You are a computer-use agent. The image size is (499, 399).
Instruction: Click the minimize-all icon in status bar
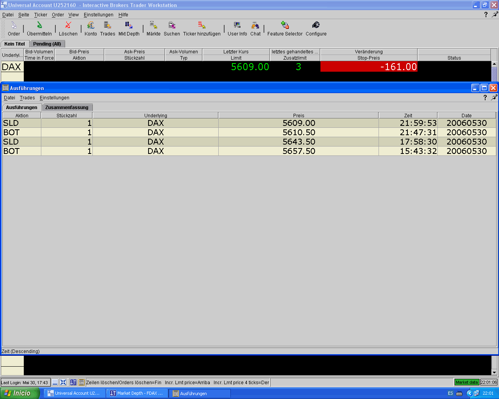coord(55,382)
